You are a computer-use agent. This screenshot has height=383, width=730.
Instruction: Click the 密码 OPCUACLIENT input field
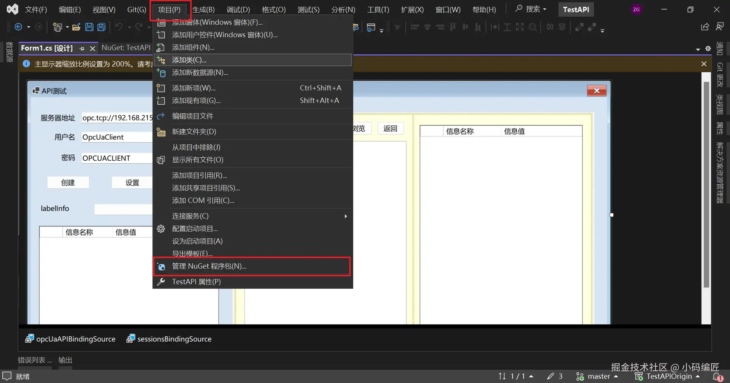(x=117, y=158)
